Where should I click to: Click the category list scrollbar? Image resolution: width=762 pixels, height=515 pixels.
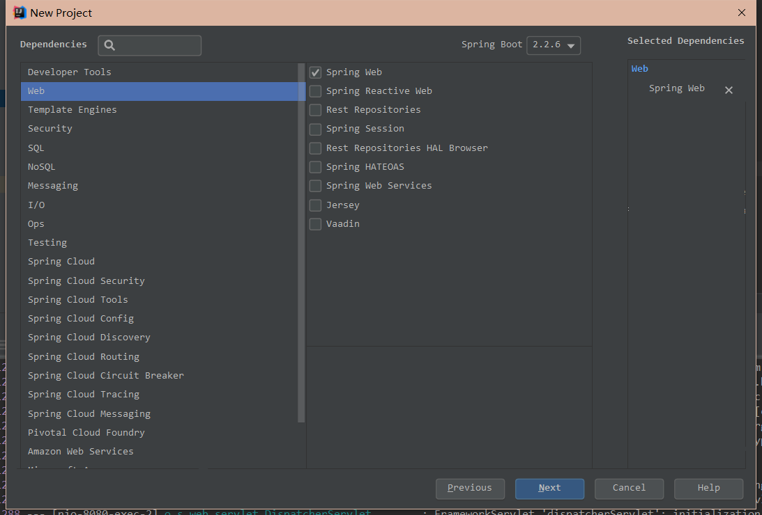[301, 242]
